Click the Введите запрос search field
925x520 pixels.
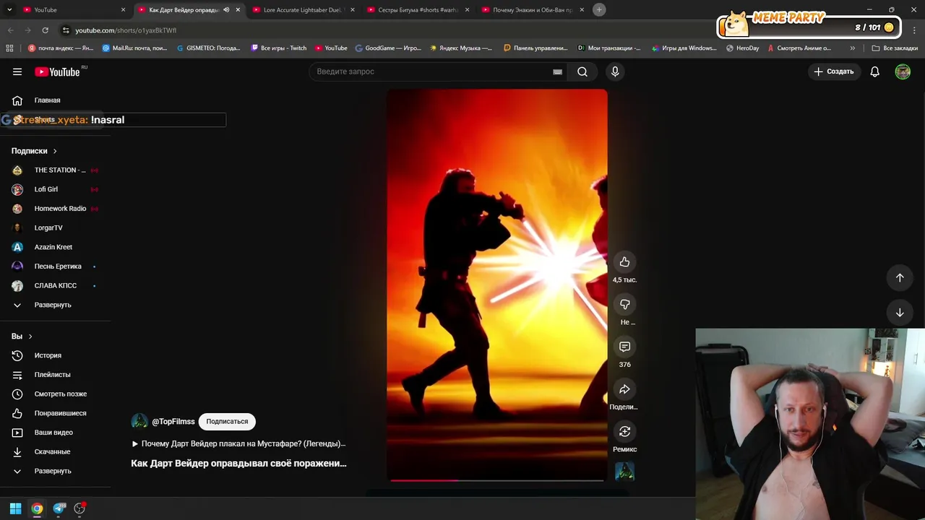point(432,71)
